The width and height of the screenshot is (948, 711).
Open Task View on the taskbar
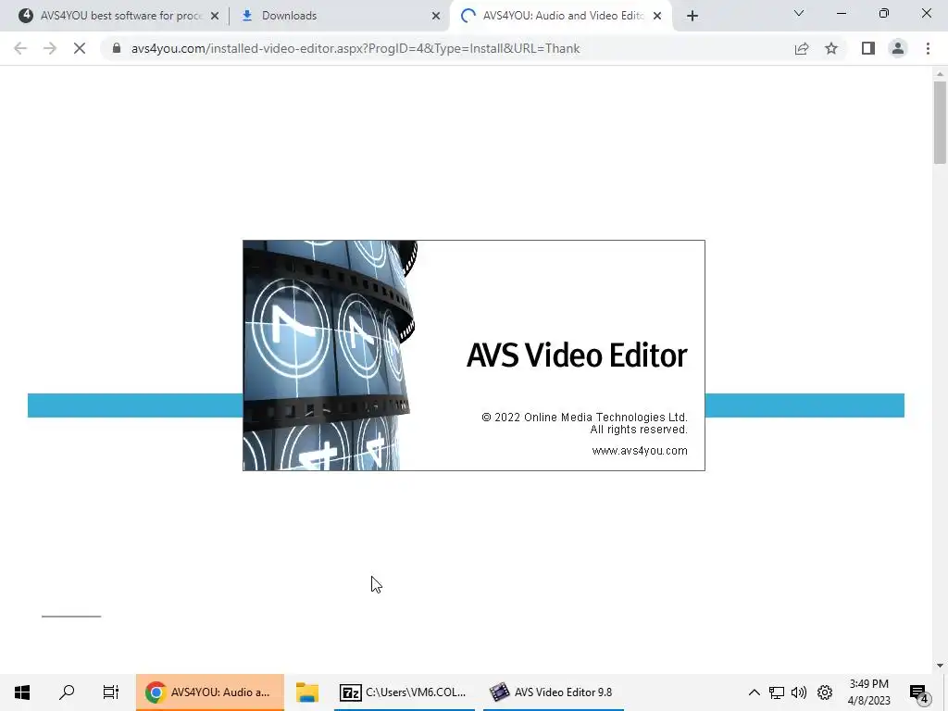point(111,692)
